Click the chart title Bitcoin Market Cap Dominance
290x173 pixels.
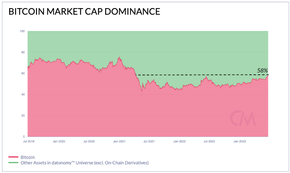click(x=84, y=12)
